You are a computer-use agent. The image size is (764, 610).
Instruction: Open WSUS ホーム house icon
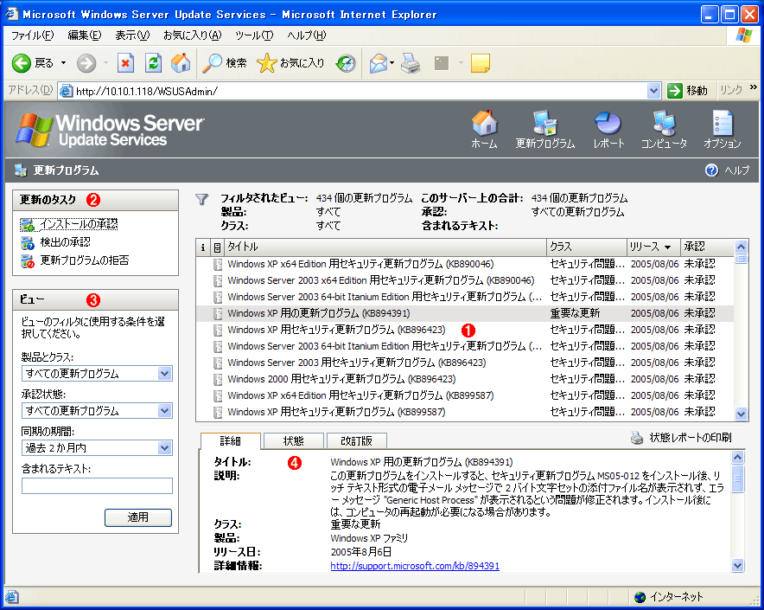[484, 124]
